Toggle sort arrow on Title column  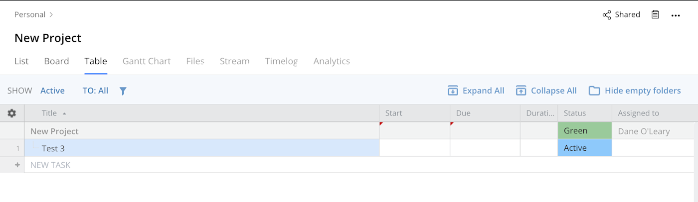[64, 114]
